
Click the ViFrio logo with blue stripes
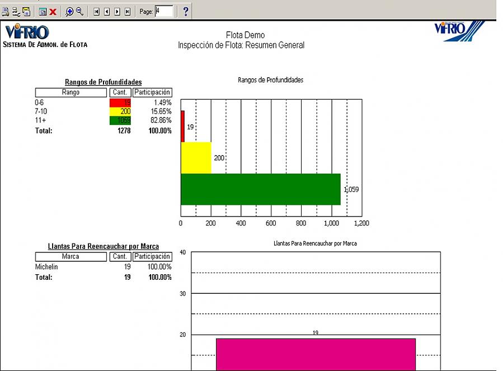[459, 31]
